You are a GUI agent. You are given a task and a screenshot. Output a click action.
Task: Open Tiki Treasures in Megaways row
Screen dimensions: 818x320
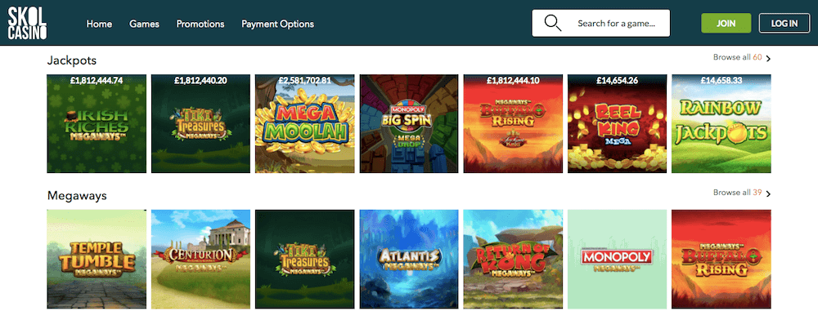pyautogui.click(x=304, y=259)
